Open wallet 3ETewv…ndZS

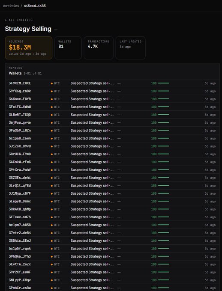[x=20, y=217]
